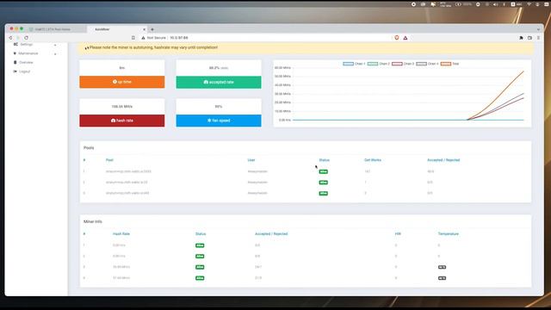Toggle Chain 1 legend swatch in chart
The width and height of the screenshot is (551, 310).
(348, 64)
